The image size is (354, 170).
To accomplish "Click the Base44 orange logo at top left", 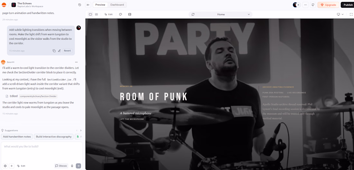I will pos(4,5).
